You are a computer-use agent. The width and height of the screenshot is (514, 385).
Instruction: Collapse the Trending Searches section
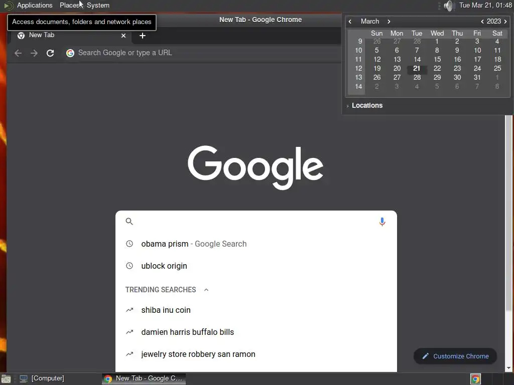pos(206,290)
